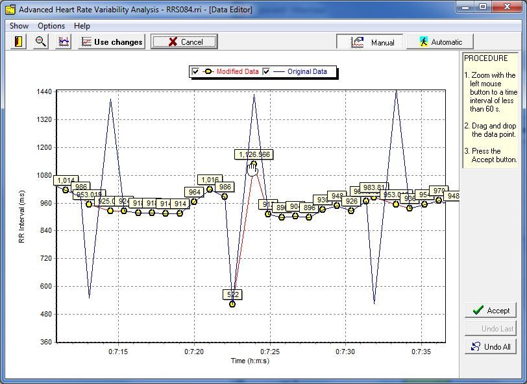Cancel the data editing

coord(184,42)
